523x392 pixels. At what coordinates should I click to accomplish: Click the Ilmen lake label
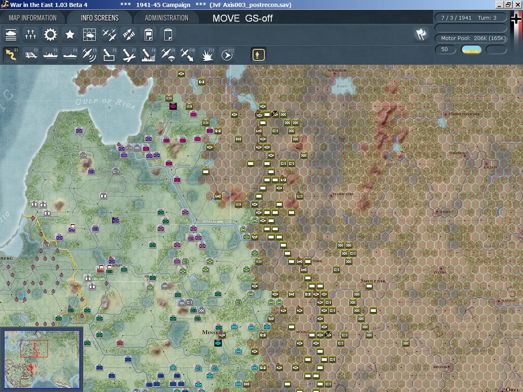coord(342,86)
